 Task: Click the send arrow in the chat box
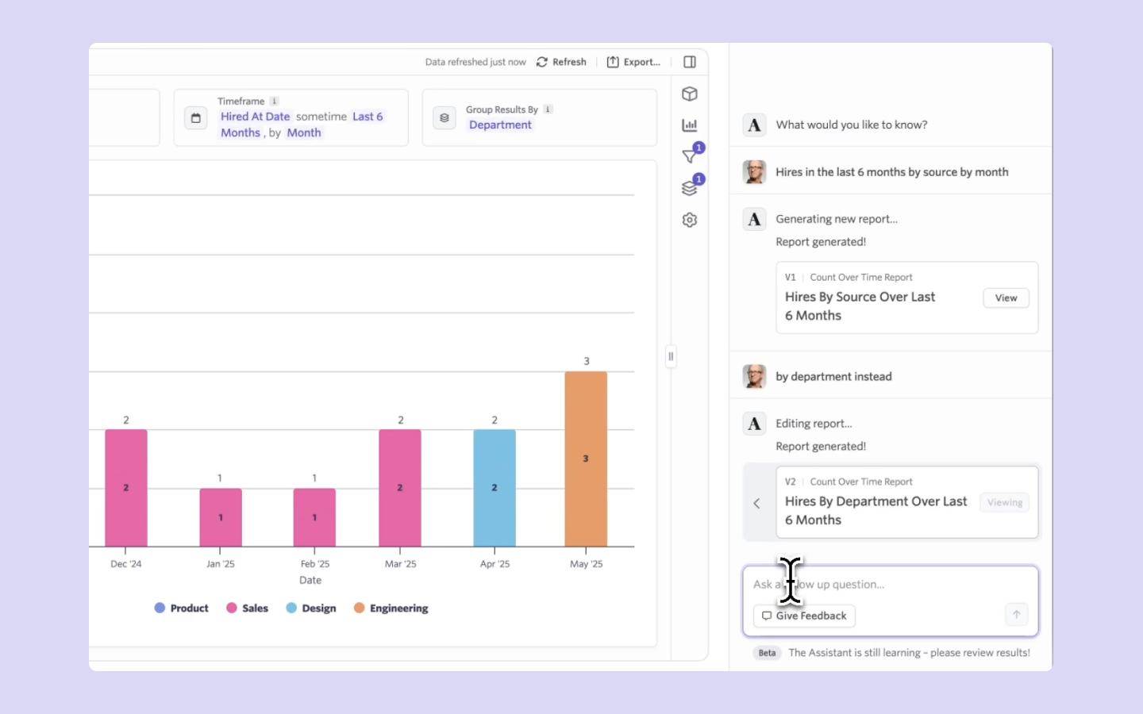point(1016,615)
